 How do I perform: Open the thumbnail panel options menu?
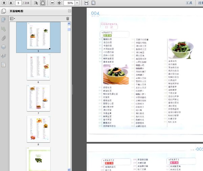12,19
